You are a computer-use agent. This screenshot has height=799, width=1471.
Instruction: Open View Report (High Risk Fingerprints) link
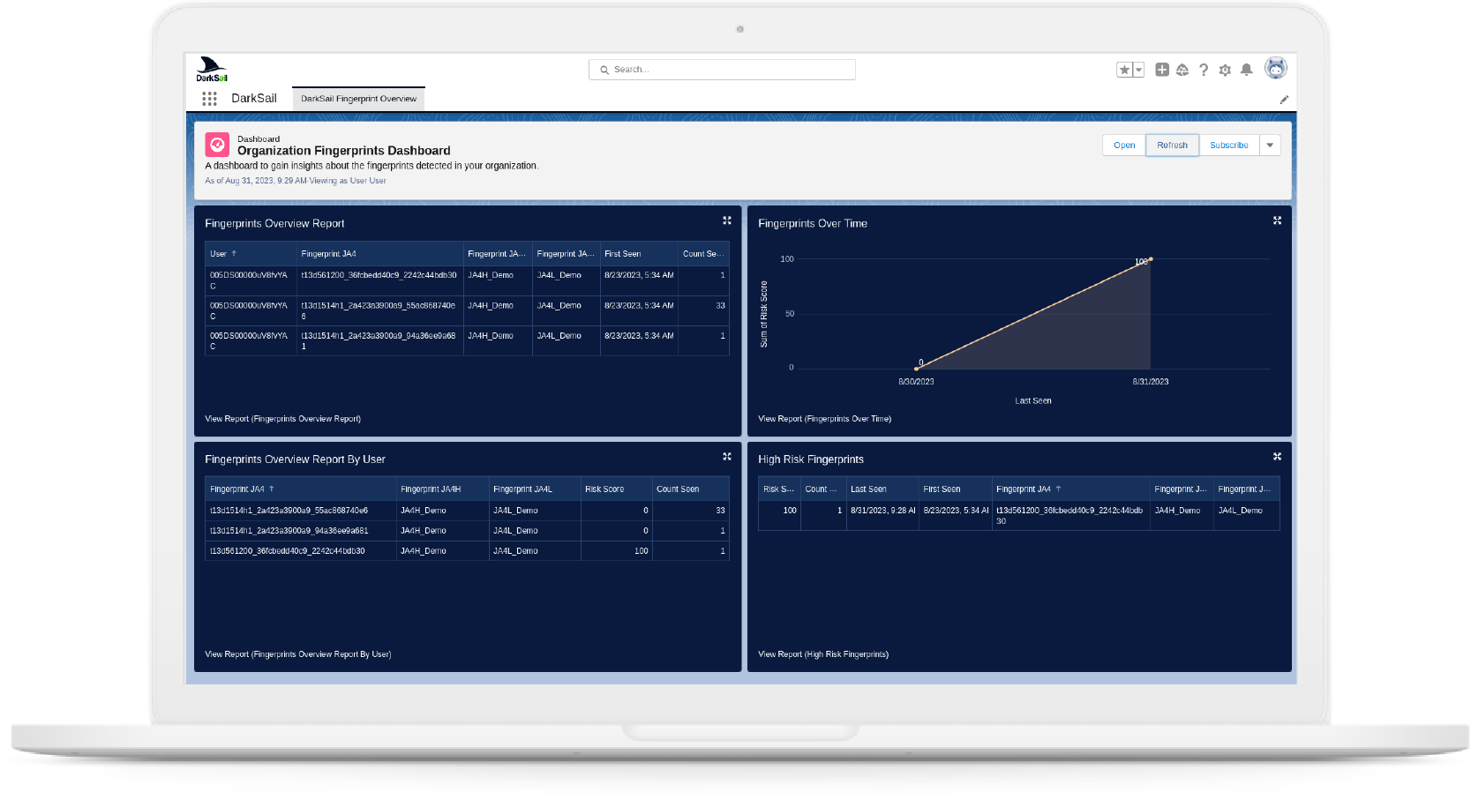[x=822, y=654]
